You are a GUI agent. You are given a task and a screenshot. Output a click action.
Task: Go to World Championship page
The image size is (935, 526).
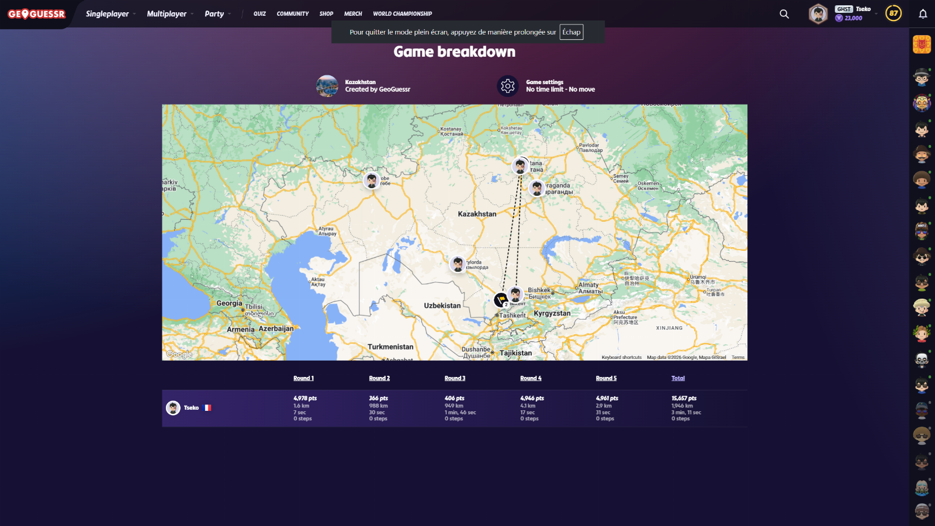(402, 14)
